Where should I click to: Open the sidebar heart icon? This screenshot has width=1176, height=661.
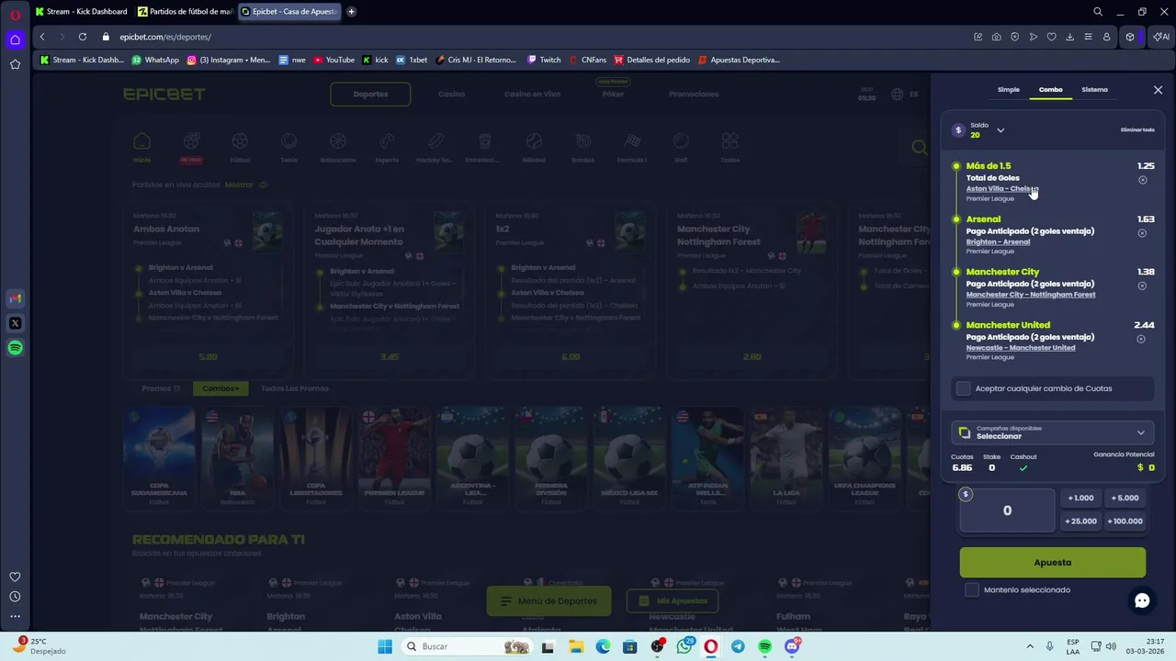click(15, 577)
